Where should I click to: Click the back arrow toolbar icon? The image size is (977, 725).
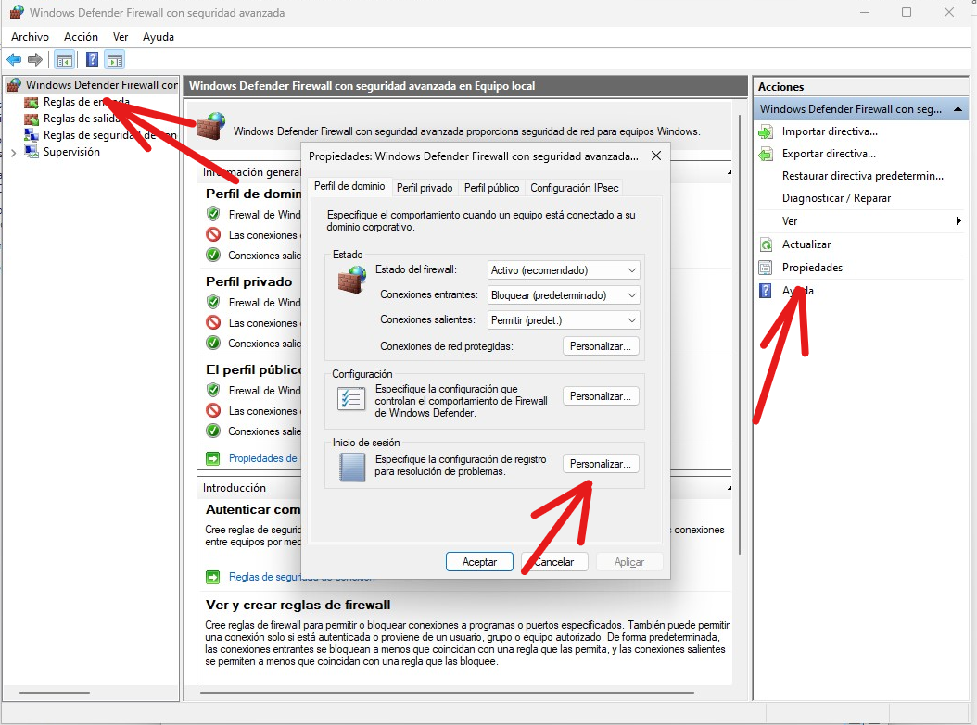pos(14,60)
